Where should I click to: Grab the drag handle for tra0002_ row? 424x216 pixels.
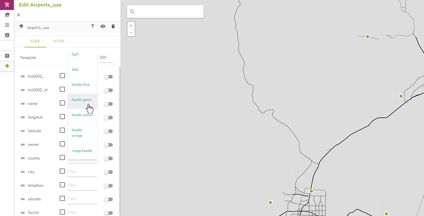point(23,77)
